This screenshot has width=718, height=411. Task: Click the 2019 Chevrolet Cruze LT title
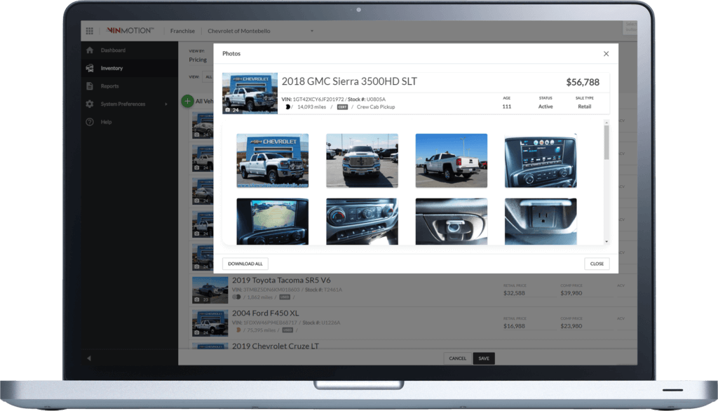275,346
